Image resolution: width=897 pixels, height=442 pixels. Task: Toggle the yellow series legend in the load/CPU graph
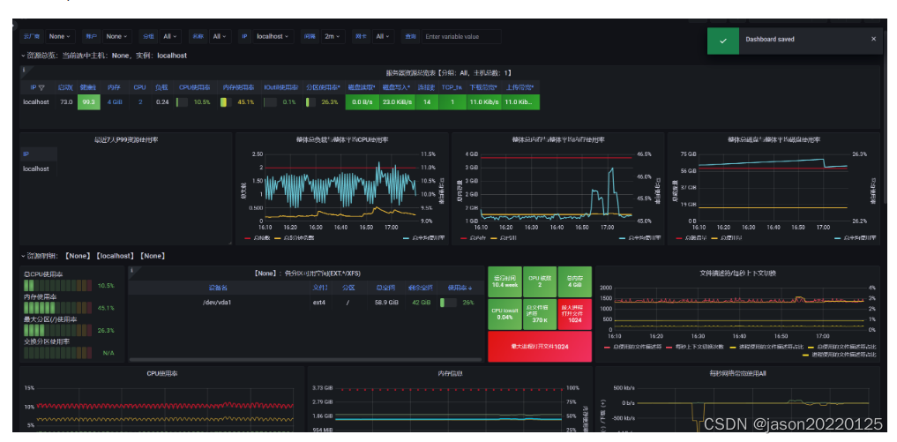pos(294,237)
